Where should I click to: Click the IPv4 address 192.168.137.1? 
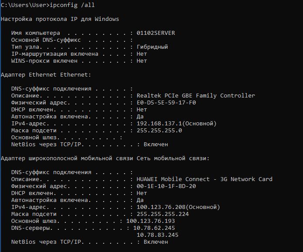[159, 124]
